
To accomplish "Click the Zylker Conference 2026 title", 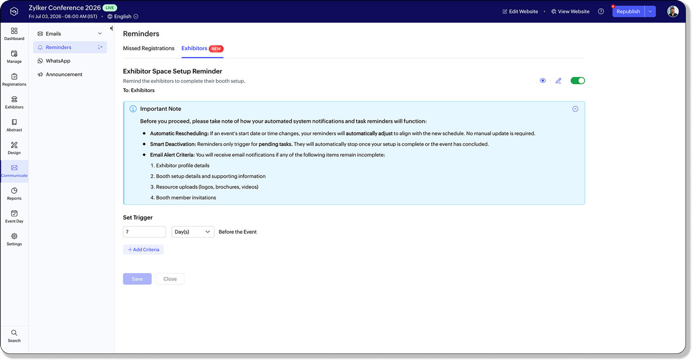I will 65,8.
